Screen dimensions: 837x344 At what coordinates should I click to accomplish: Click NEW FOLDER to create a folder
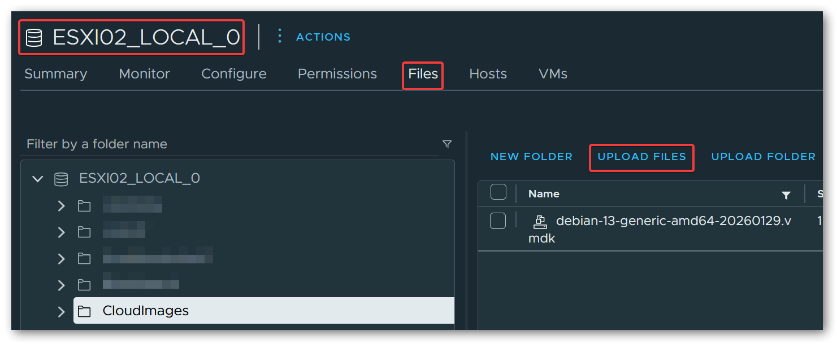(531, 157)
